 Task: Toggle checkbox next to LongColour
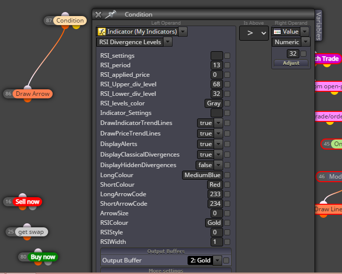pos(227,175)
